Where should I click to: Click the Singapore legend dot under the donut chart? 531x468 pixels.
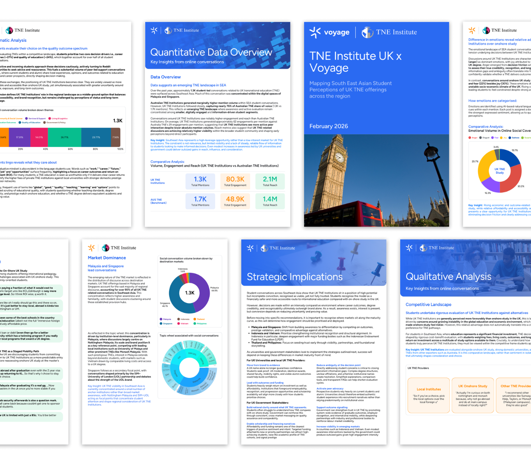(x=161, y=323)
